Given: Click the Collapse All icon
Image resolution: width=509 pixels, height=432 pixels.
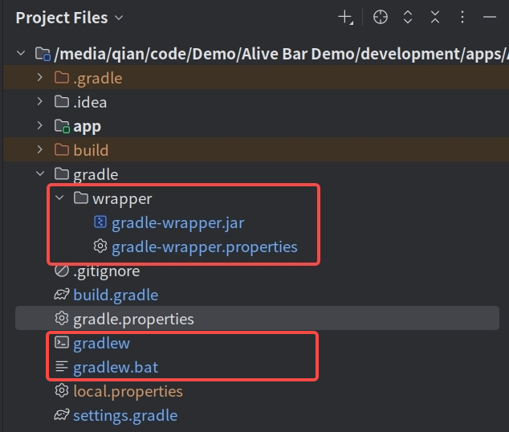Looking at the screenshot, I should [435, 17].
